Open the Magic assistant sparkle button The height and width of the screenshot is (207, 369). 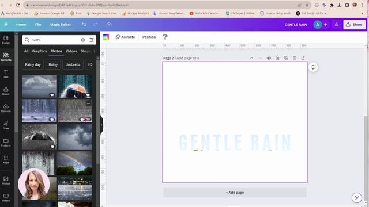(357, 198)
